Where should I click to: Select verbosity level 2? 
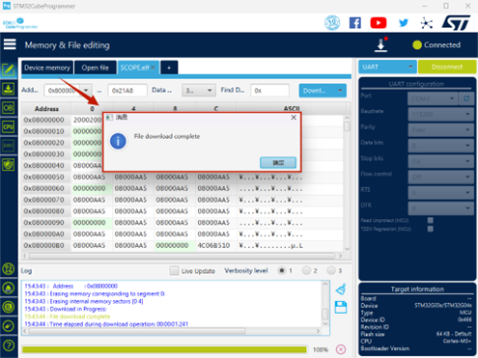tap(306, 270)
